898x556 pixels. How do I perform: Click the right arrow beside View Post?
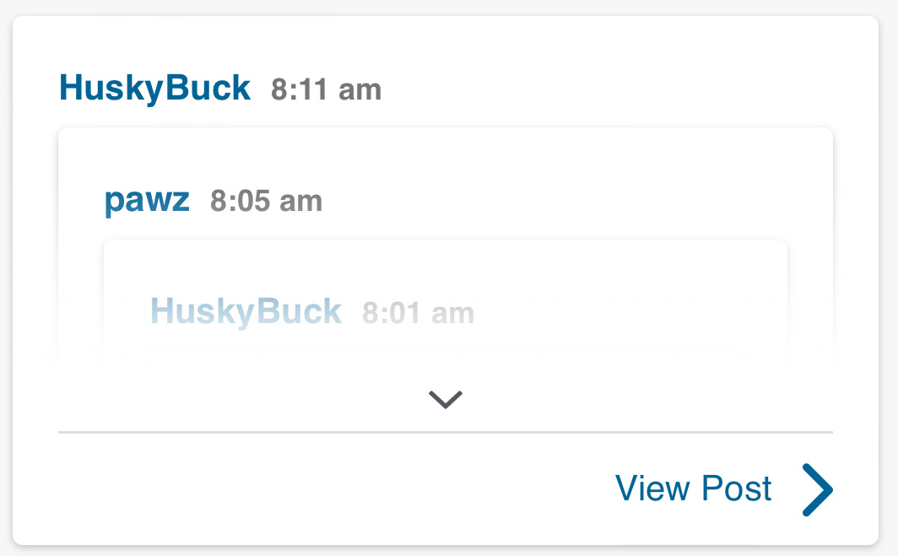point(817,489)
